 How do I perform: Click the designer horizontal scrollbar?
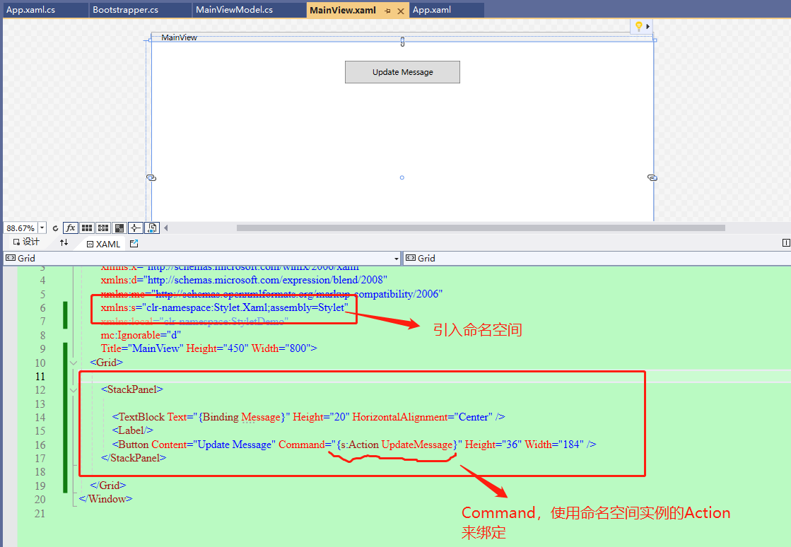pyautogui.click(x=481, y=228)
